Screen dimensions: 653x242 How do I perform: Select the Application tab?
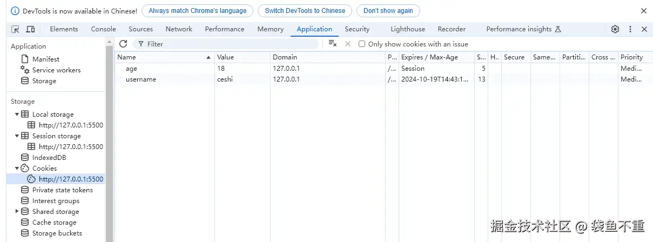(314, 29)
